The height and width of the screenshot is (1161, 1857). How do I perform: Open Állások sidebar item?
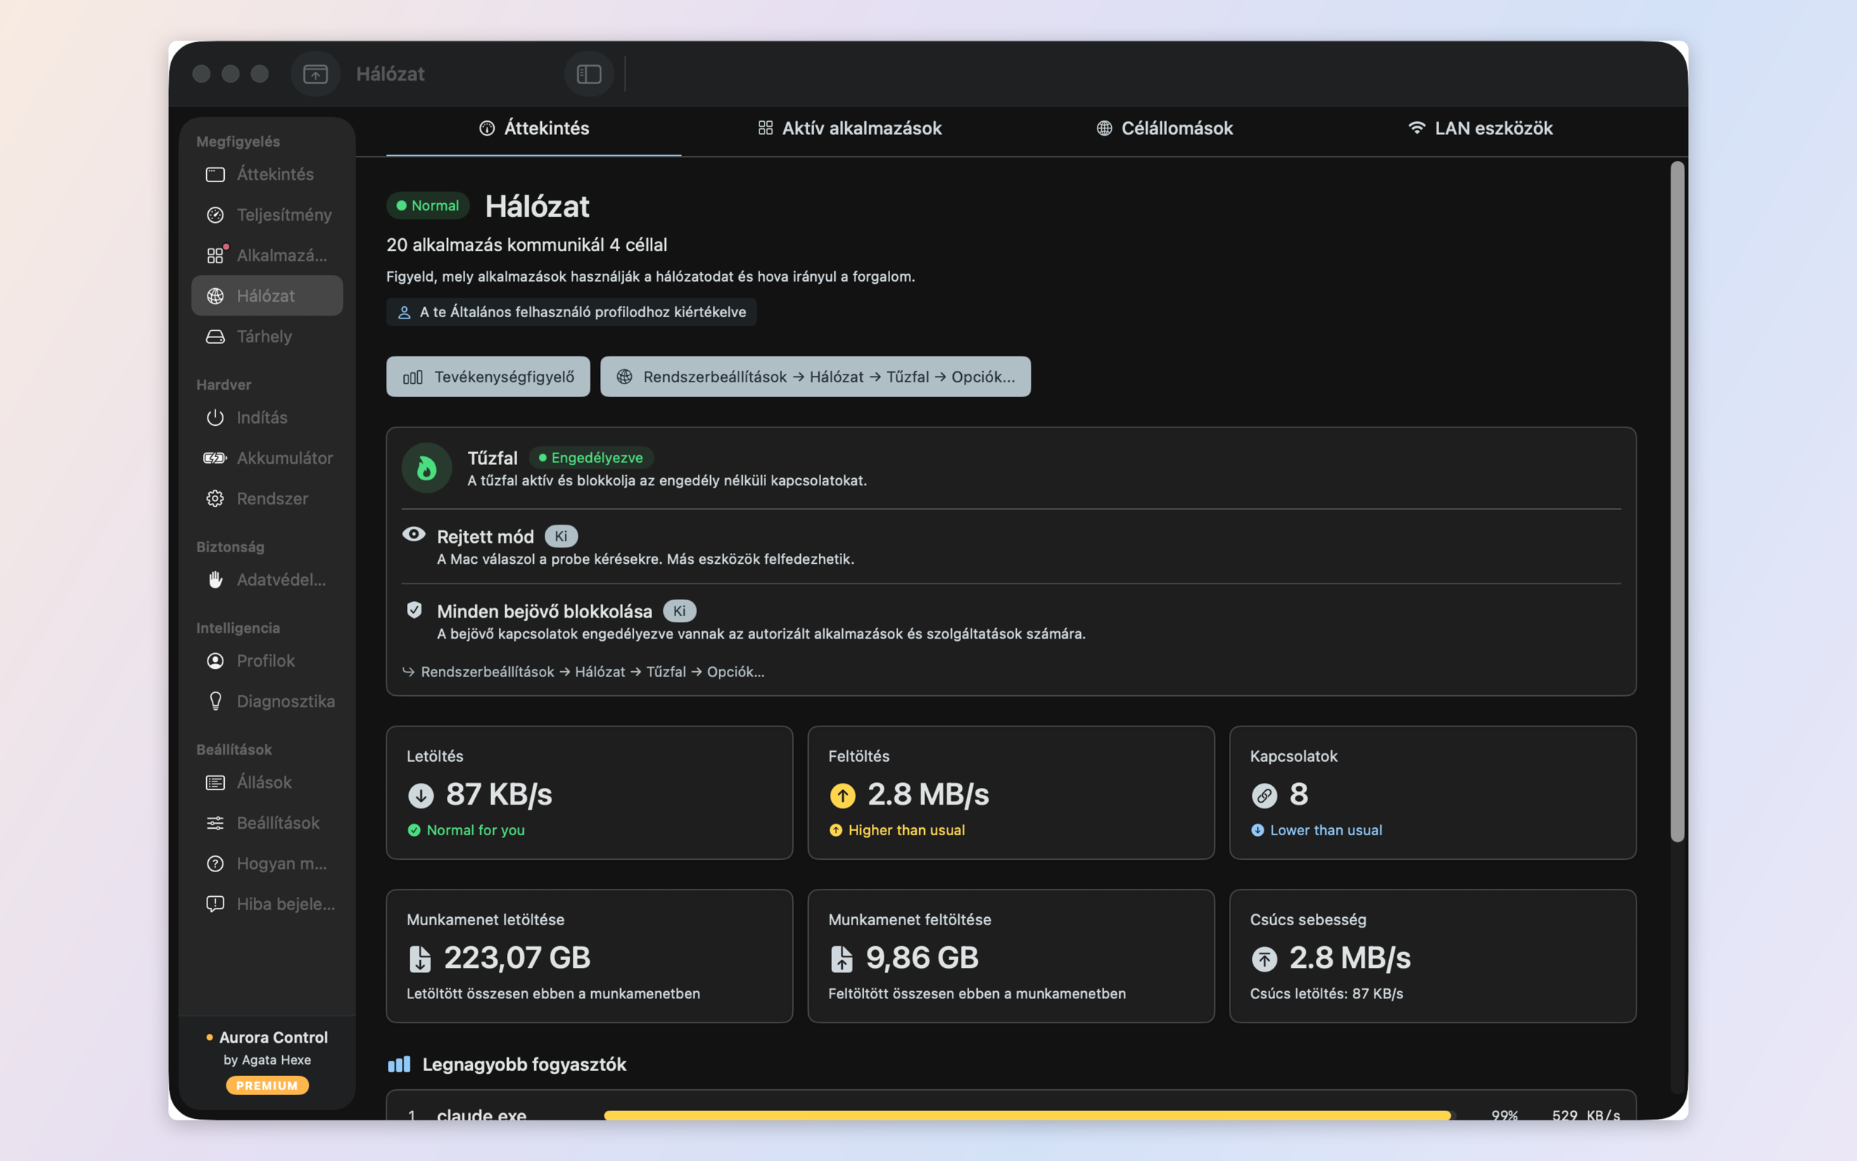(267, 782)
